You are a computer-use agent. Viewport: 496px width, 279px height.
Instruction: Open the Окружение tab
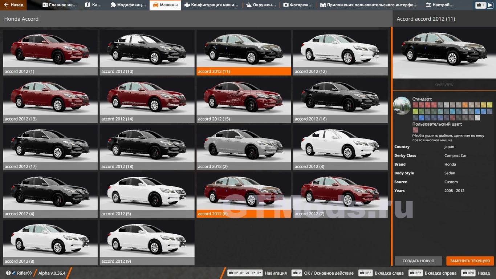coord(261,5)
